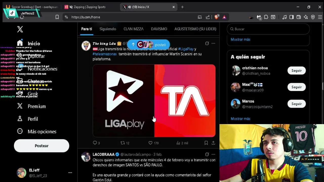The image size is (324, 182).
Task: Open the #teleamazonas hashtag link
Action: point(105,54)
